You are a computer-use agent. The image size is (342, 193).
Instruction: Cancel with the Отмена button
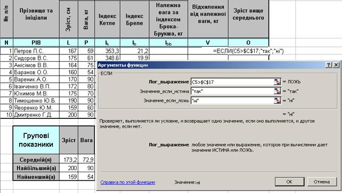tap(322, 182)
